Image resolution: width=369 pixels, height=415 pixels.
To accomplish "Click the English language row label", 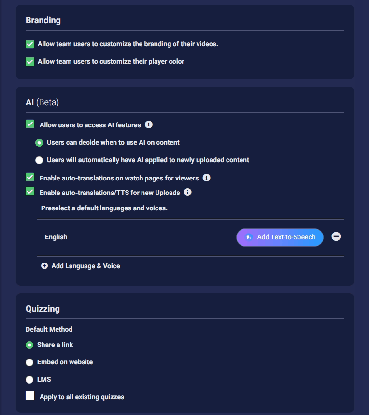I will point(56,237).
